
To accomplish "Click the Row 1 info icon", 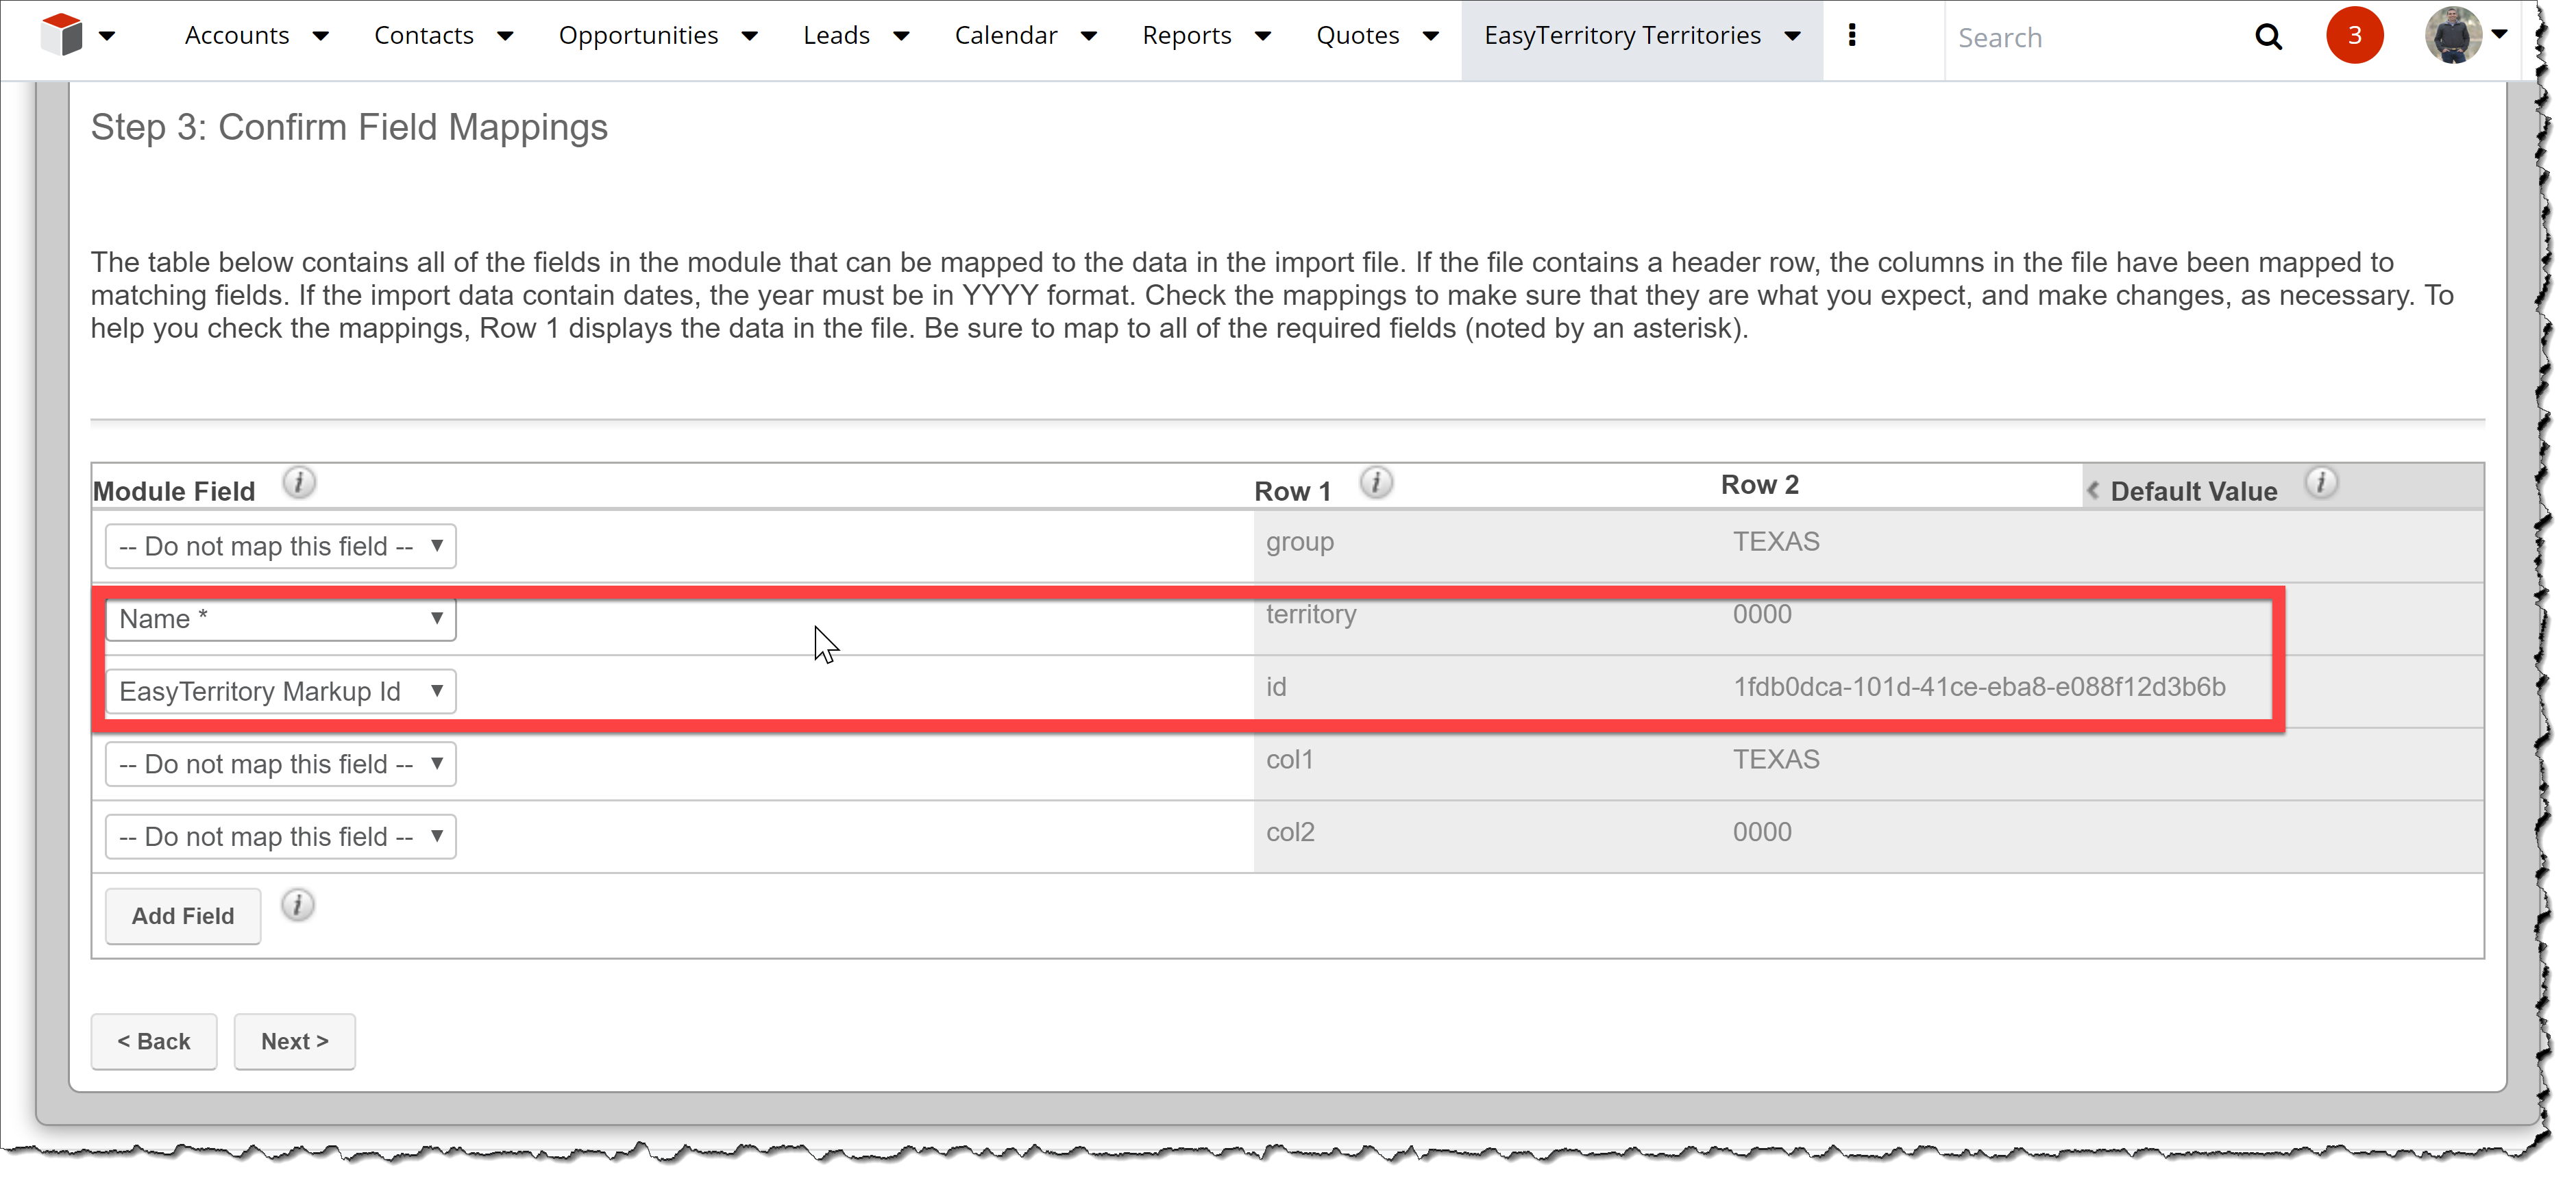I will point(1376,483).
